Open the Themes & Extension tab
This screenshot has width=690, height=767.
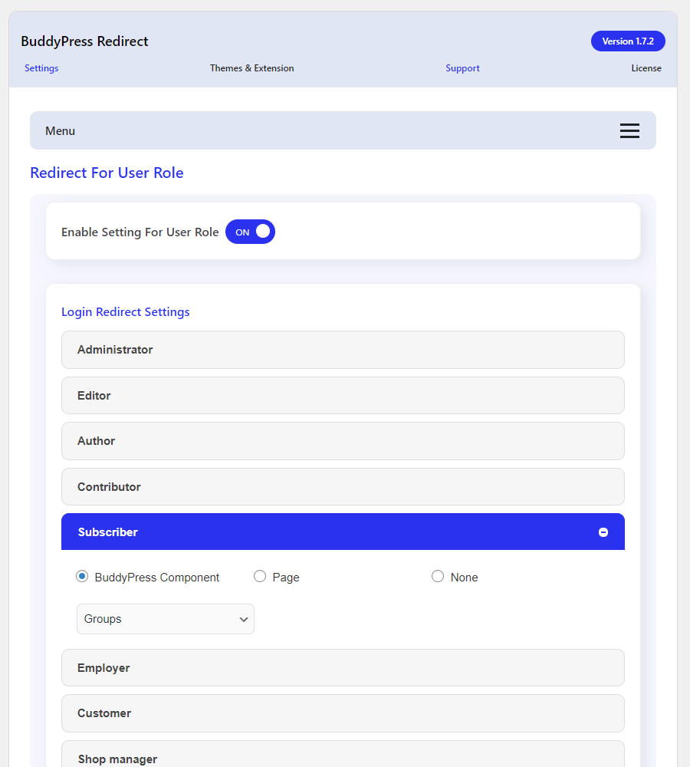click(251, 68)
